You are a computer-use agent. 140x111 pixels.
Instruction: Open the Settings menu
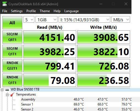[x=17, y=11]
